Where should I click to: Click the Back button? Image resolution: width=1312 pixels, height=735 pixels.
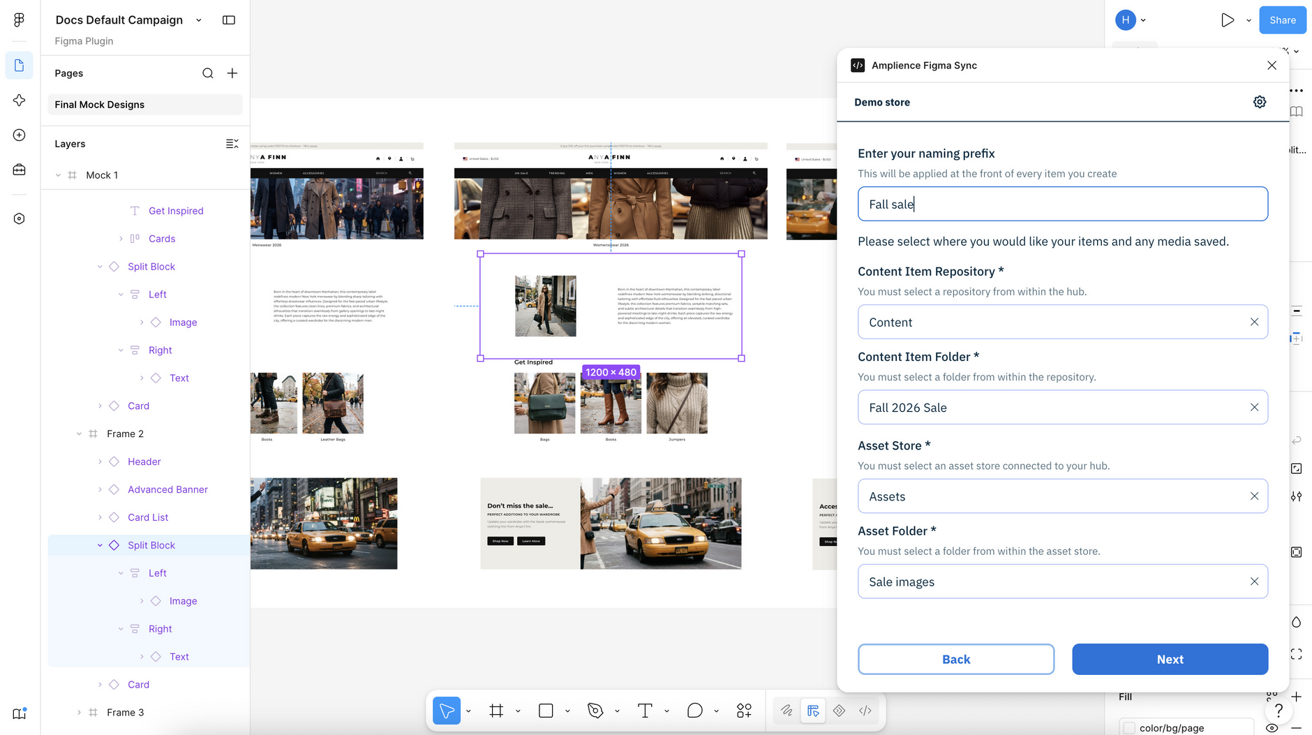coord(956,660)
